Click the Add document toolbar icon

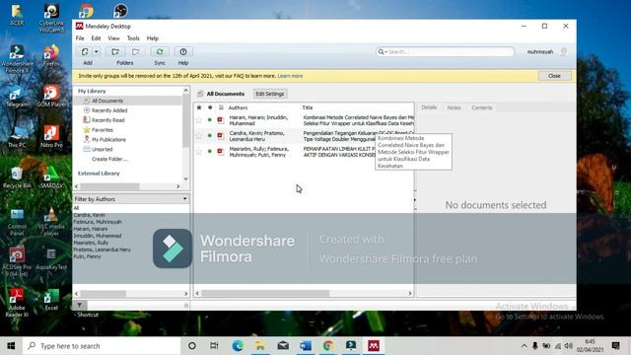pos(85,51)
